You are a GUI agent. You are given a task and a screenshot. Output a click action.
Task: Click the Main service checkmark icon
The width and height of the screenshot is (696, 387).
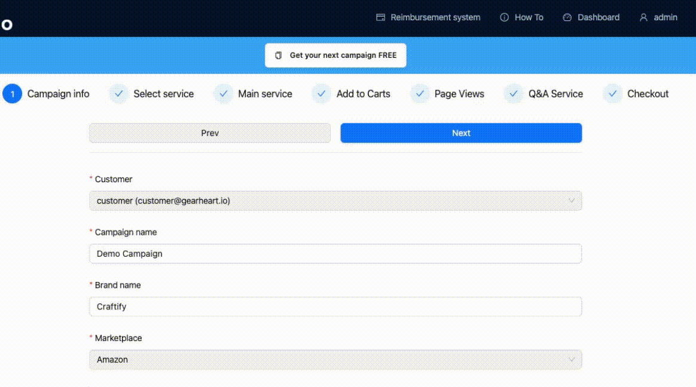[x=223, y=94]
